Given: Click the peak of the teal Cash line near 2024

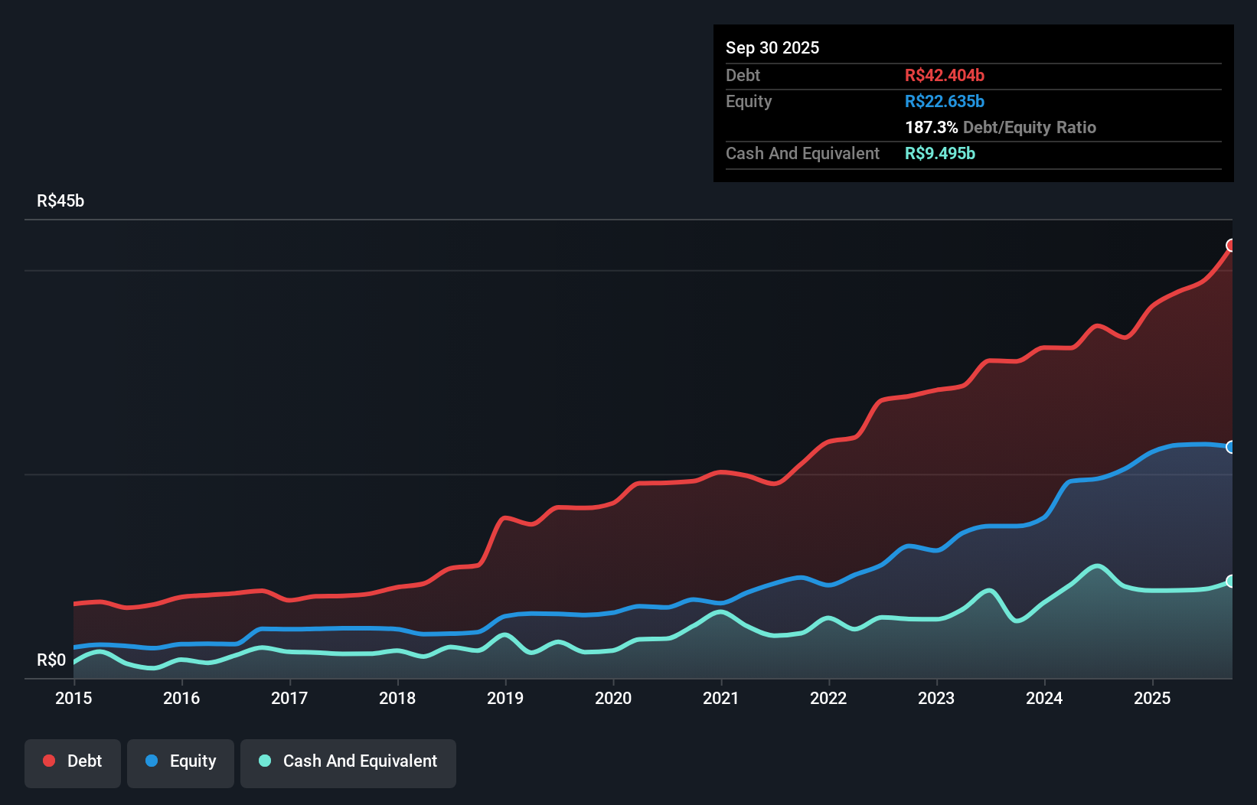Looking at the screenshot, I should click(x=1098, y=566).
